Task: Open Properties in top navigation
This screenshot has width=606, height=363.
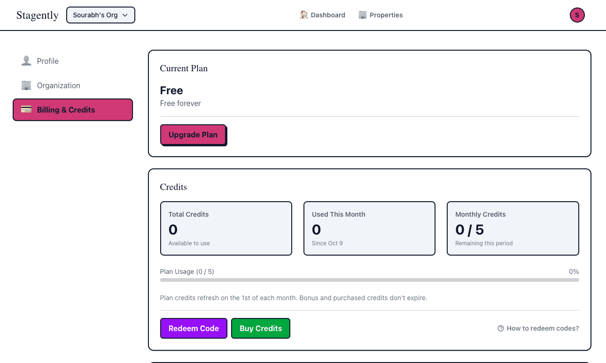Action: 381,15
